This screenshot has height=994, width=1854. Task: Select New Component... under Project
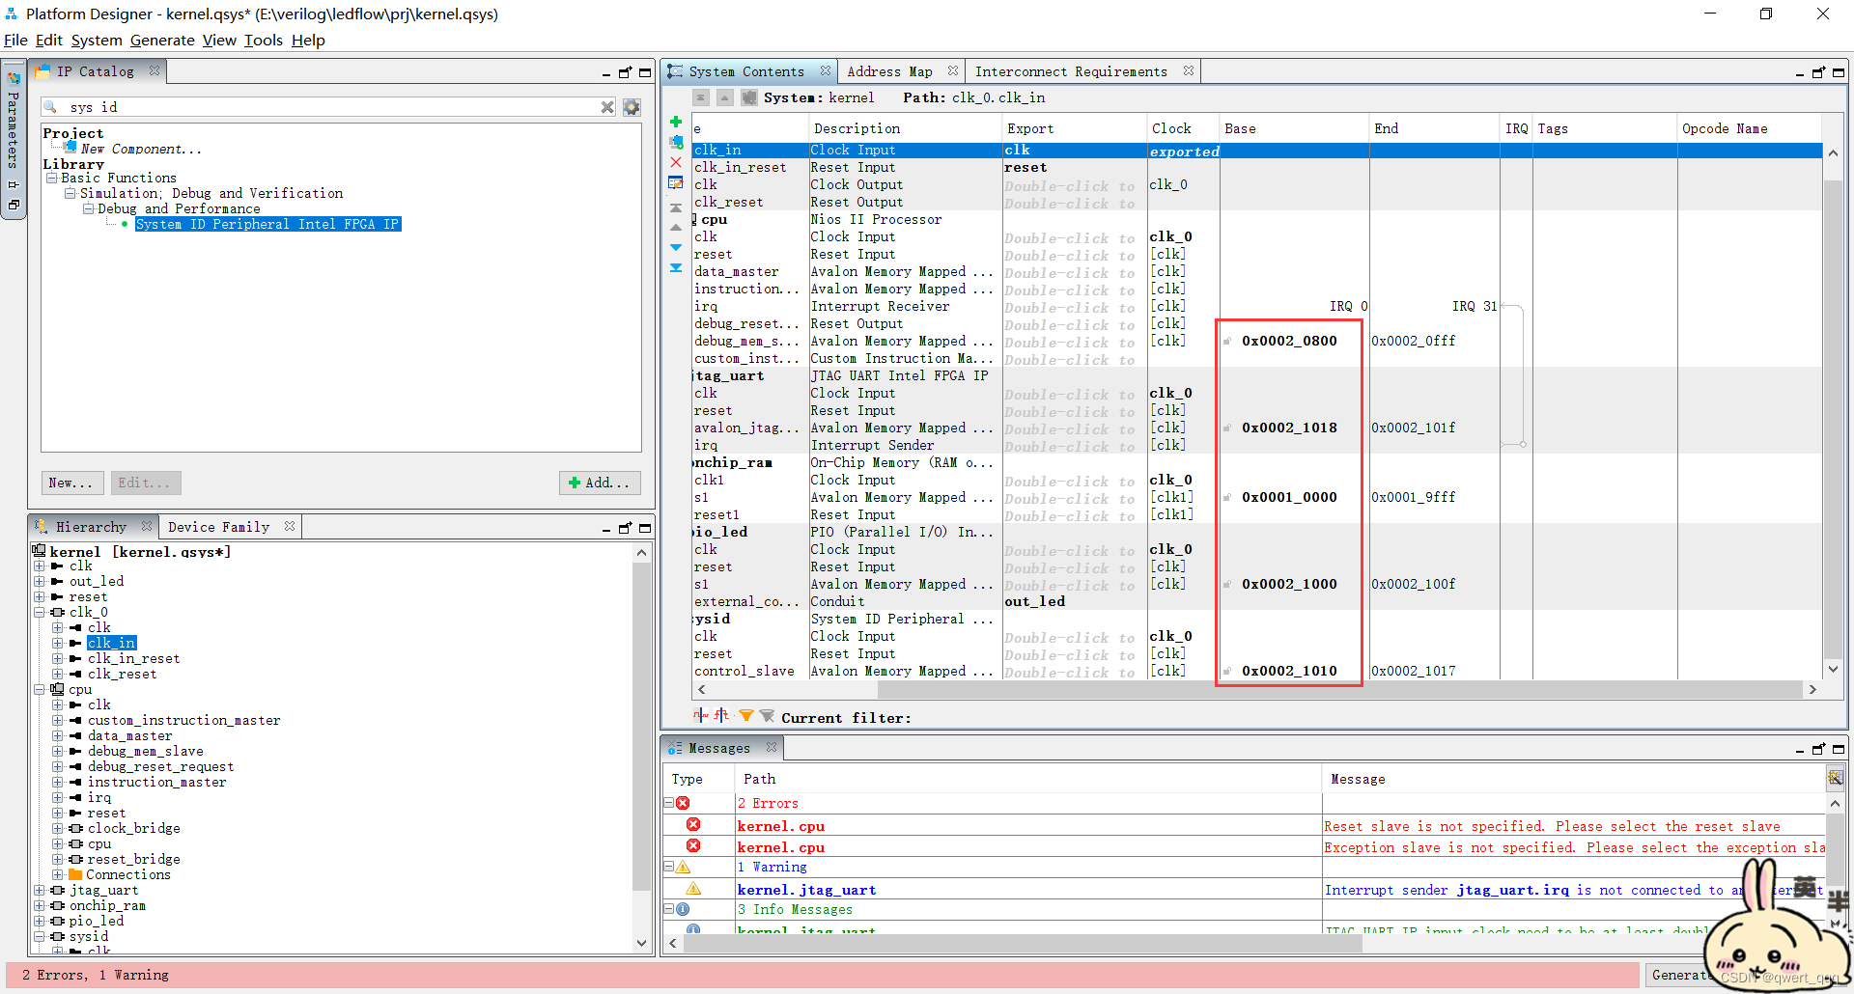[141, 149]
